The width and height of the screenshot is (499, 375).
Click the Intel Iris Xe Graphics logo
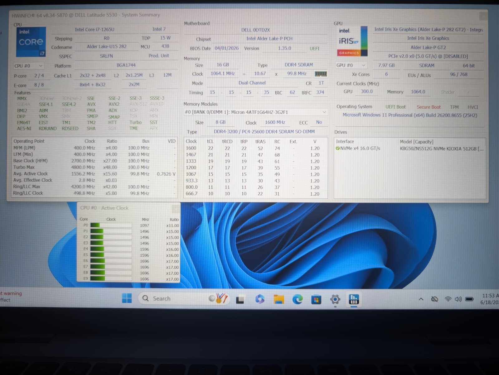pos(352,41)
